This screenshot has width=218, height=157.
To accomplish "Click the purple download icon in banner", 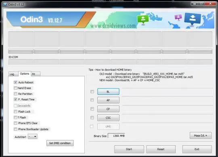I will coord(178,17).
